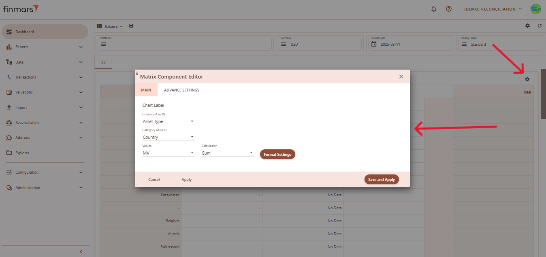This screenshot has height=257, width=546.
Task: Open the matrix component gear icon
Action: click(x=527, y=79)
